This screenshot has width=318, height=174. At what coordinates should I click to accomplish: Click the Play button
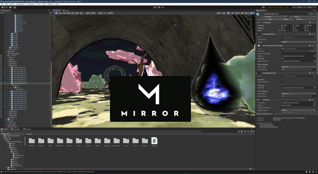tap(155, 7)
